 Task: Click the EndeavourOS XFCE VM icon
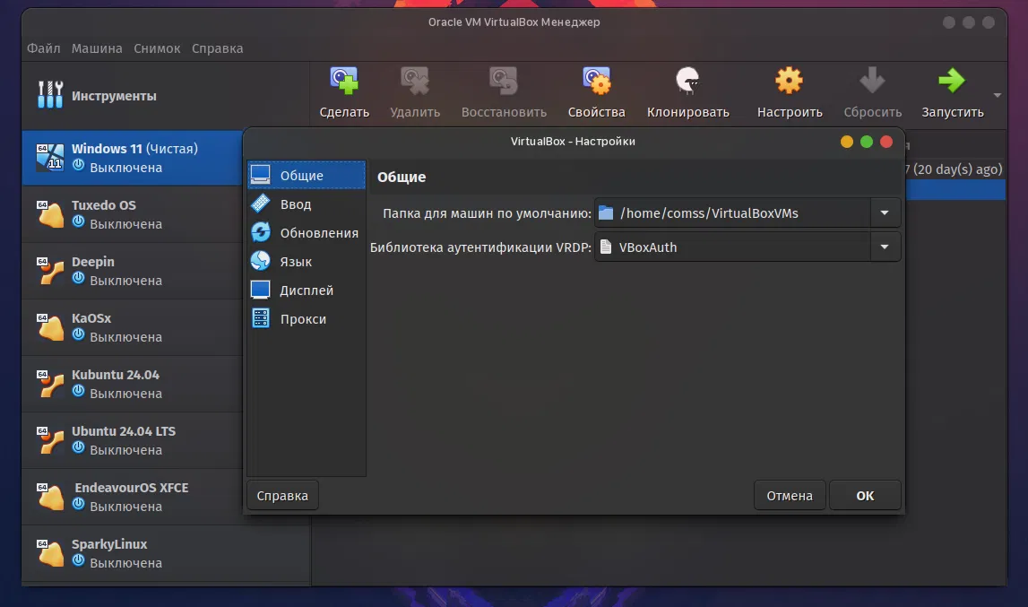(x=50, y=496)
